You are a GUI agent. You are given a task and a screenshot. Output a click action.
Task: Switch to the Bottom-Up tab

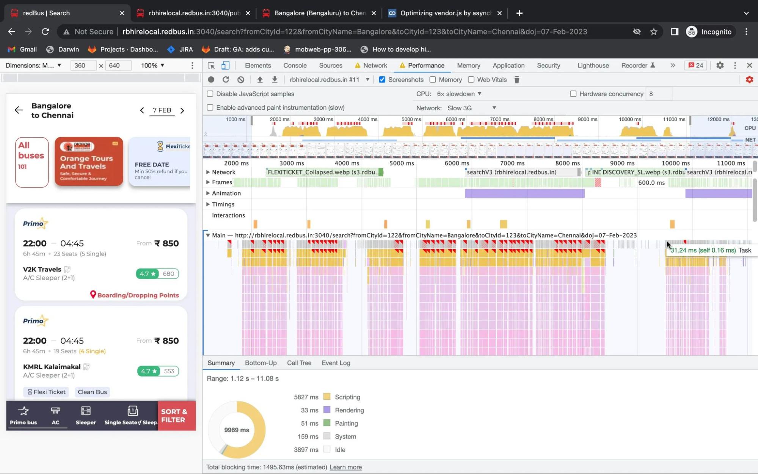261,363
